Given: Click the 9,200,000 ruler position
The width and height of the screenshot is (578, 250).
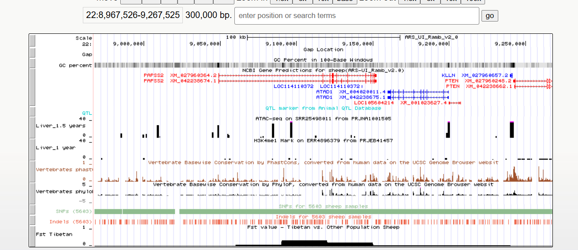Looking at the screenshot, I should pos(433,43).
